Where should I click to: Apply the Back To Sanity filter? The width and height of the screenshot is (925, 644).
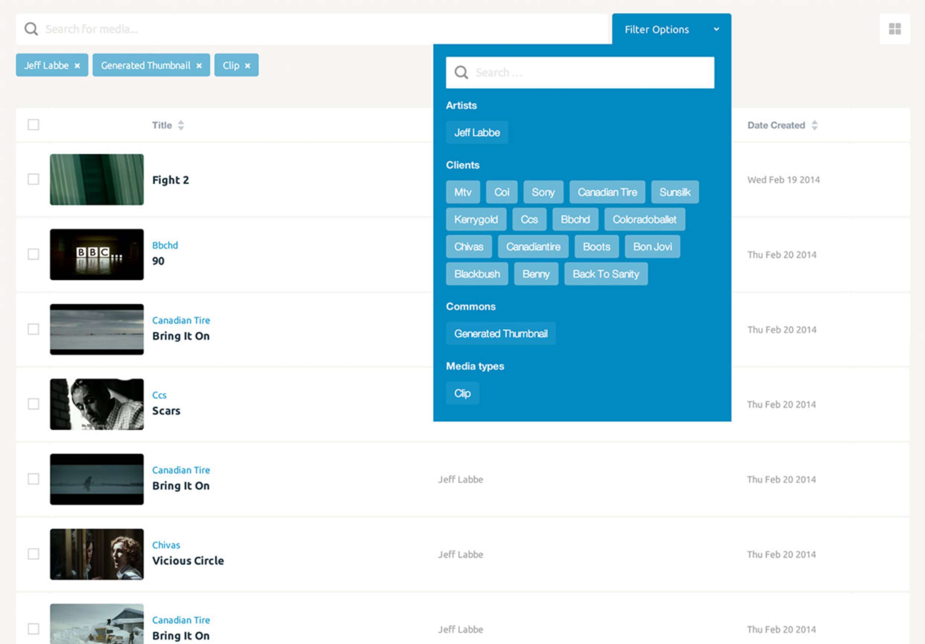[606, 274]
